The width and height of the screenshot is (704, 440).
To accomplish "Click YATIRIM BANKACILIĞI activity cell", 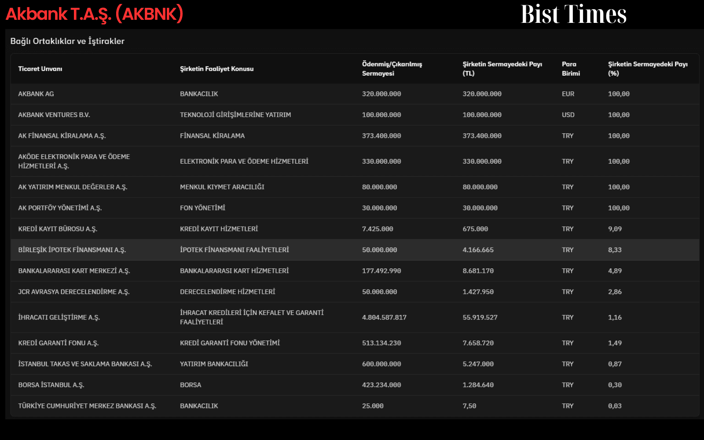I will tap(214, 364).
